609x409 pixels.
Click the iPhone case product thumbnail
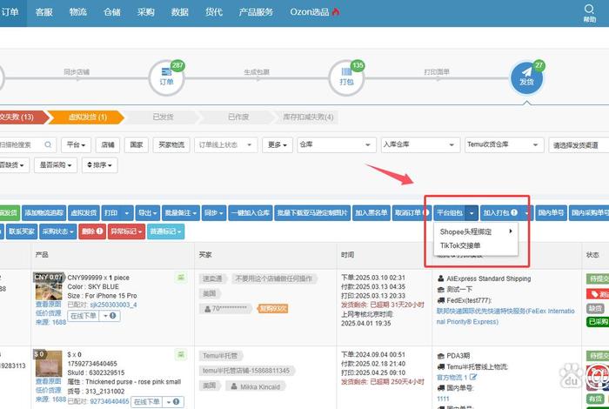tap(49, 286)
